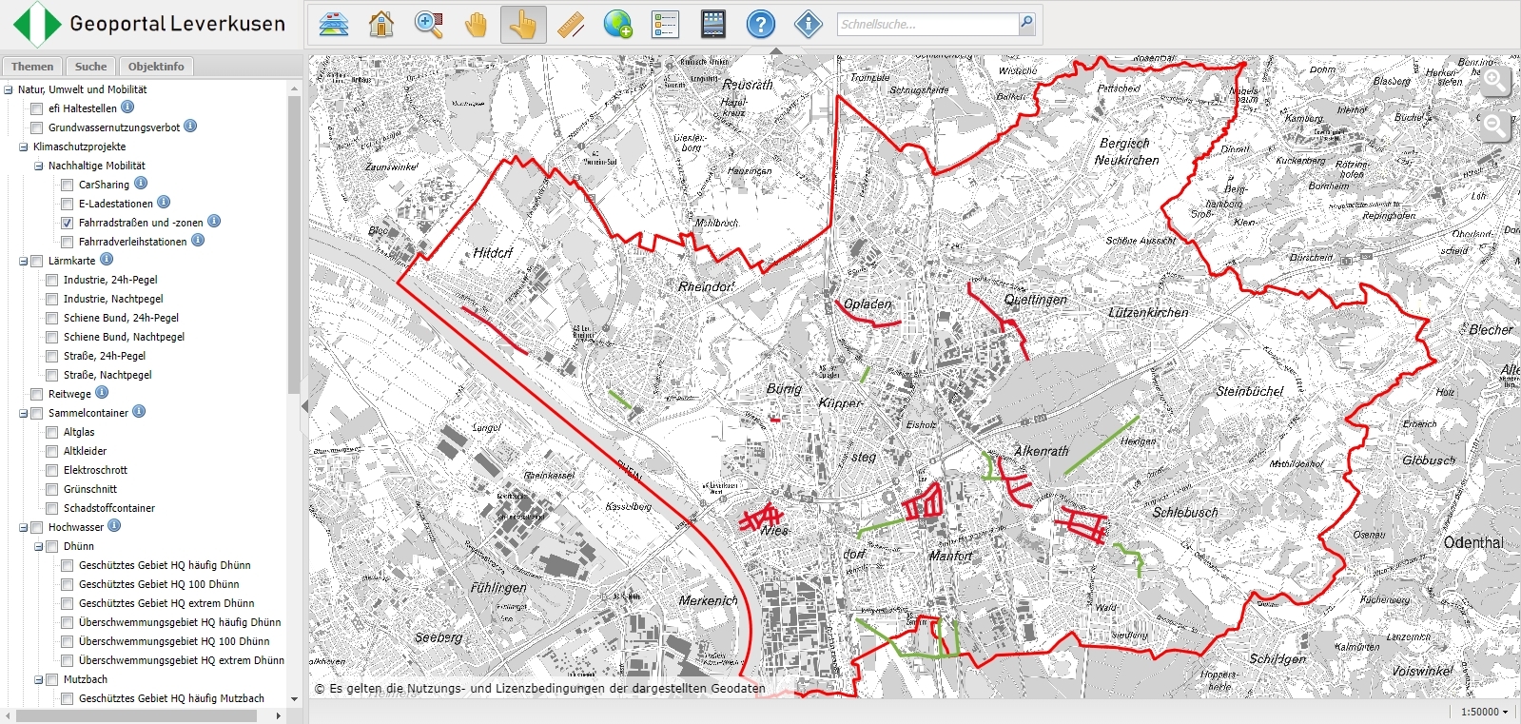Click the Schnellsuche search button
Screen dimensions: 1521x724
(x=1026, y=24)
